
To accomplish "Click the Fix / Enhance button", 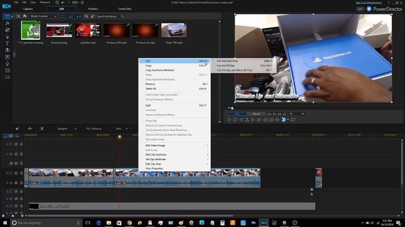I will click(94, 129).
